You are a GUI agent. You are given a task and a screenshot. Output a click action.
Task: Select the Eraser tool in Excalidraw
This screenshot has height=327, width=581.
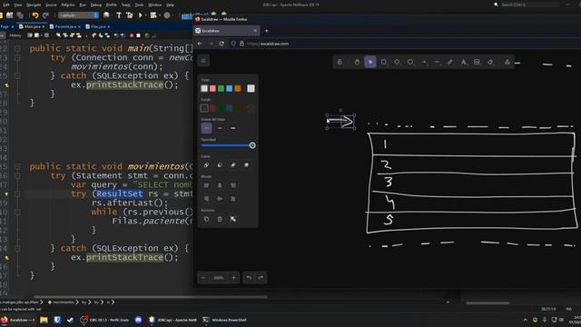[490, 62]
